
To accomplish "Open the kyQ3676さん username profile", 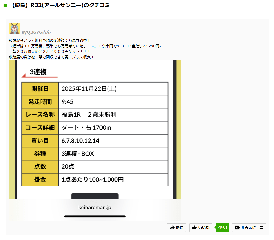I will coord(36,32).
